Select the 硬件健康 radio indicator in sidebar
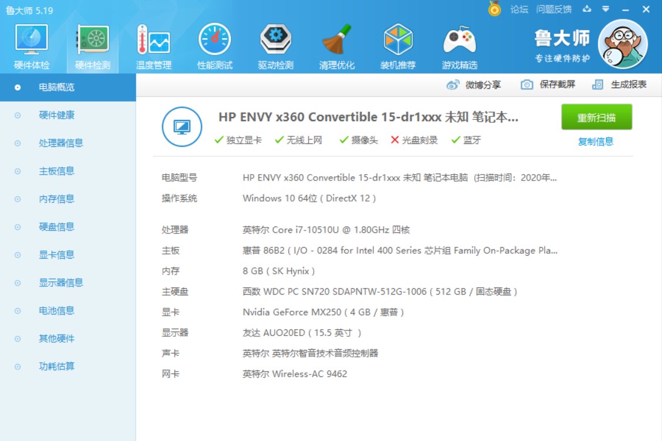This screenshot has width=662, height=441. pos(16,115)
